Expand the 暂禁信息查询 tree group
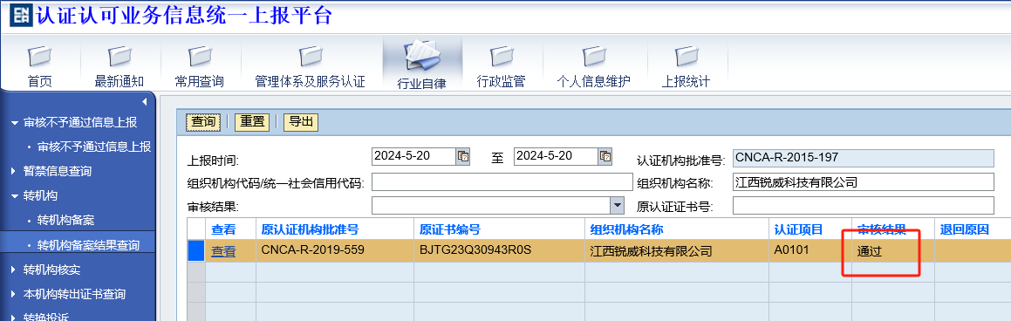The width and height of the screenshot is (1011, 321). [x=14, y=172]
